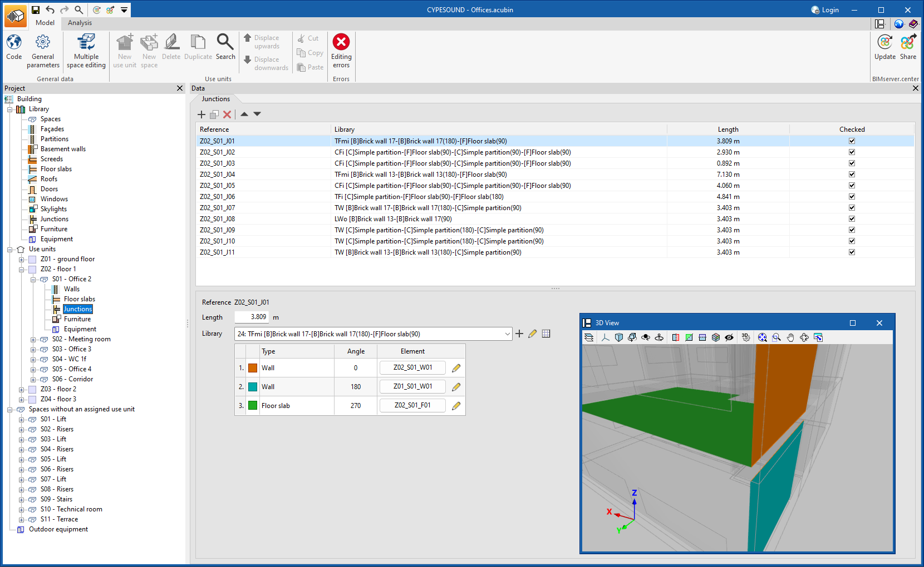Switch to the Analysis tab

coord(80,23)
